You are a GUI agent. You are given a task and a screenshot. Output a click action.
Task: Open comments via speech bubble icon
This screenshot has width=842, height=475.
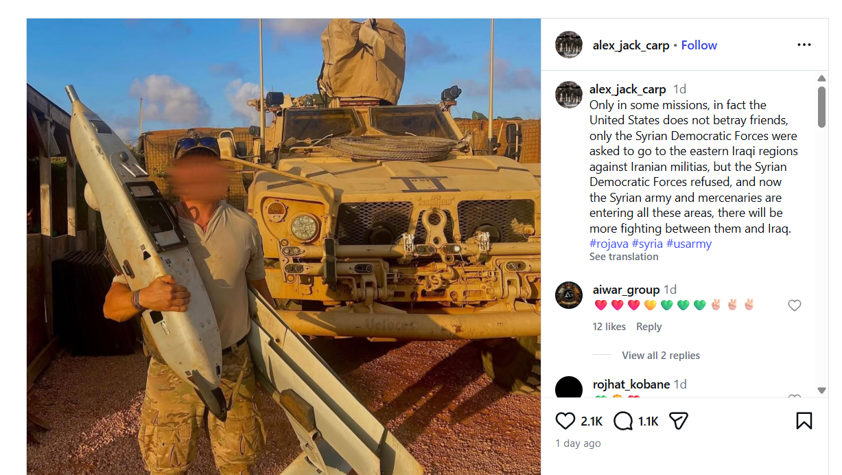(623, 421)
